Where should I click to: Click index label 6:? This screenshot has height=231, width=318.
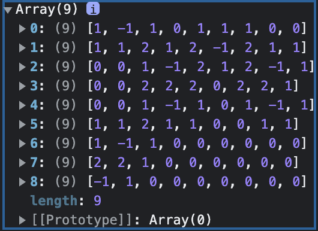[x=37, y=143]
